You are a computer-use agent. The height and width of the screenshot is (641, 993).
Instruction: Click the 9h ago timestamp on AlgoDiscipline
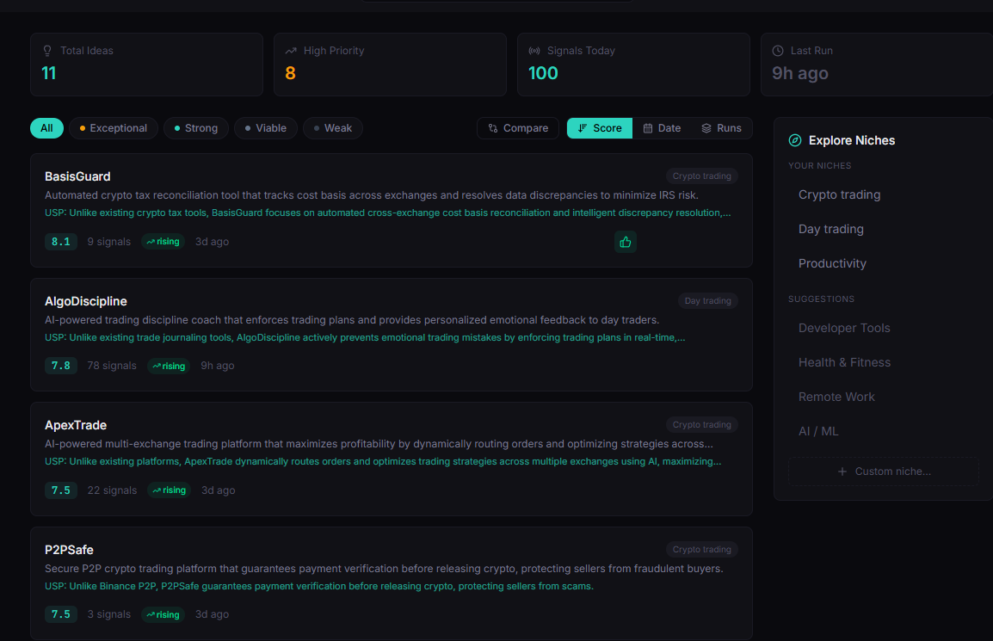coord(217,366)
